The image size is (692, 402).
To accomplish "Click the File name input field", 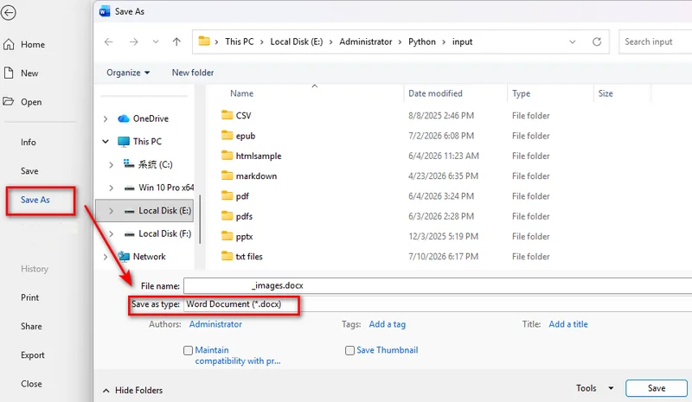I will click(x=438, y=285).
